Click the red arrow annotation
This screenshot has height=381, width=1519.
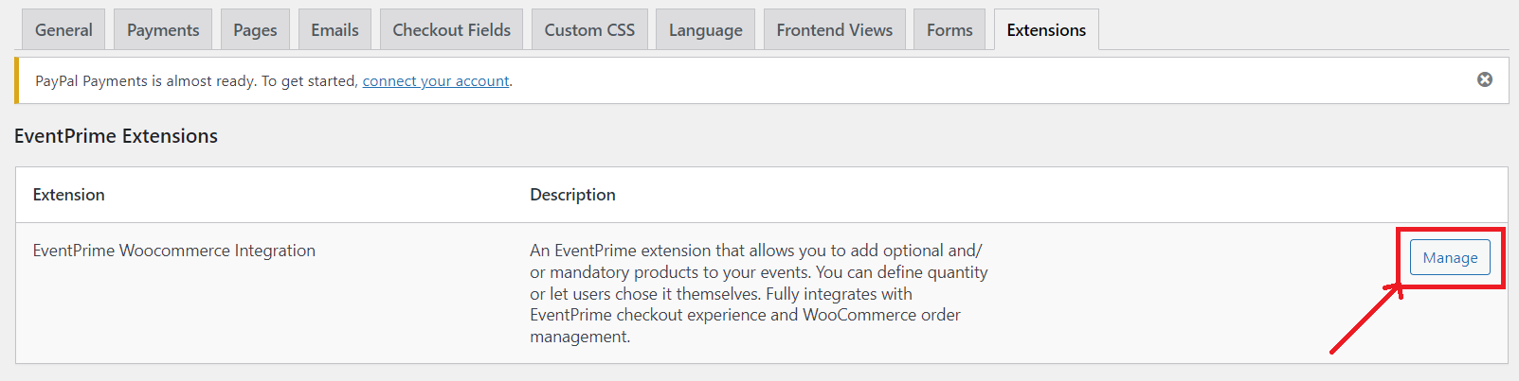click(1365, 321)
